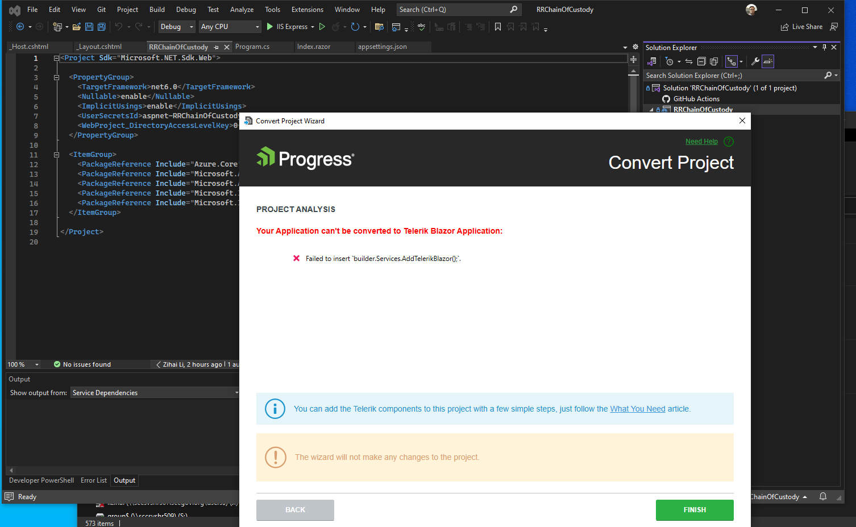
Task: Click the Undo arrow icon
Action: pos(118,27)
